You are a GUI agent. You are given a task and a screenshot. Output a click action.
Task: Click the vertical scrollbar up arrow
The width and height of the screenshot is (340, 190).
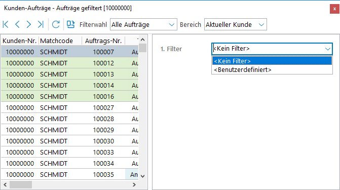tap(142, 40)
